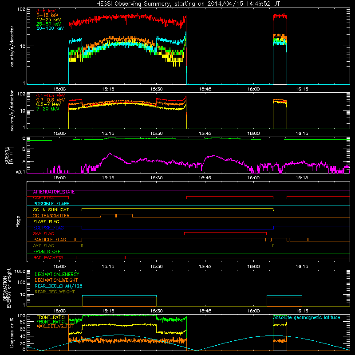
Task: Click the SAA_FLAG label
Action: pos(43,234)
